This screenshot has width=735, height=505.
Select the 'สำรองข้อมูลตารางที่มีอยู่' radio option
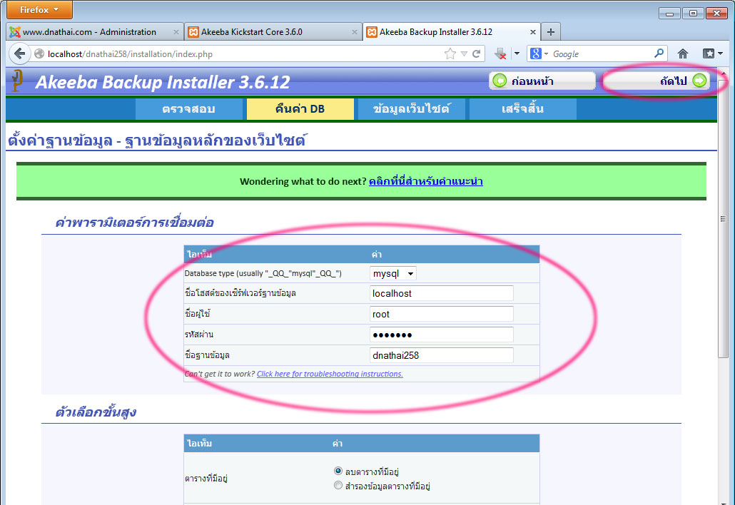point(338,486)
